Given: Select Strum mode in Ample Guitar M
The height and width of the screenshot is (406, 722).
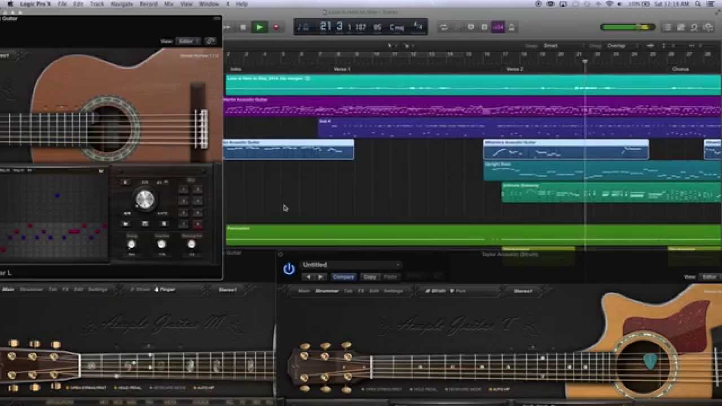Looking at the screenshot, I should (x=141, y=289).
